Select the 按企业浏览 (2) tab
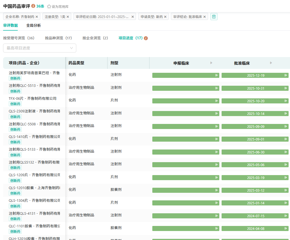Viewport: 290px width, 240px height. [x=95, y=38]
